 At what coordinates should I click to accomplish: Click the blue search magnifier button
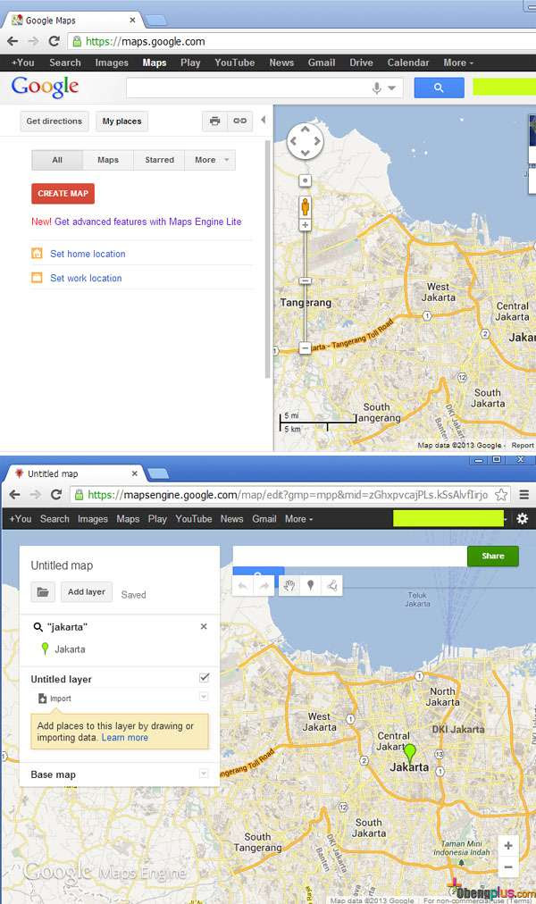(x=440, y=88)
